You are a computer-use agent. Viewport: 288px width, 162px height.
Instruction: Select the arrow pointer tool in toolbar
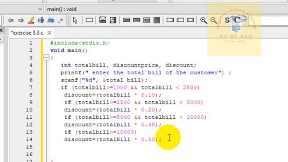[x=75, y=20]
